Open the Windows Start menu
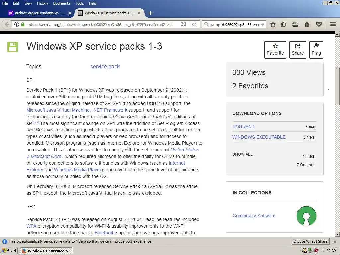The width and height of the screenshot is (340, 255). [x=9, y=251]
